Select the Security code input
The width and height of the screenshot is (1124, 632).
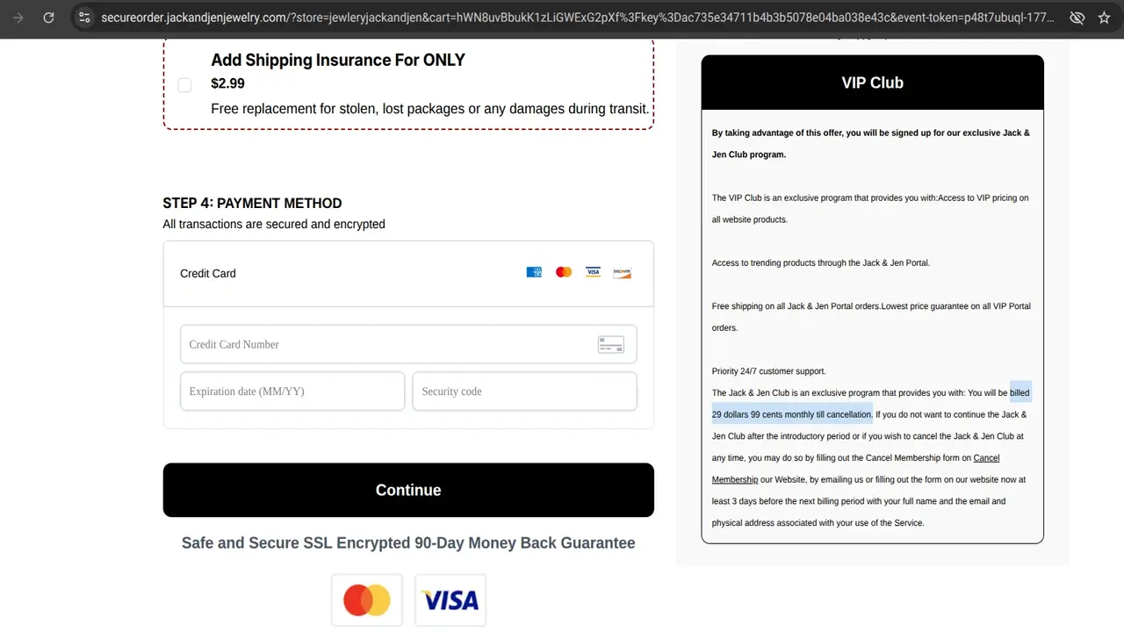pos(524,391)
